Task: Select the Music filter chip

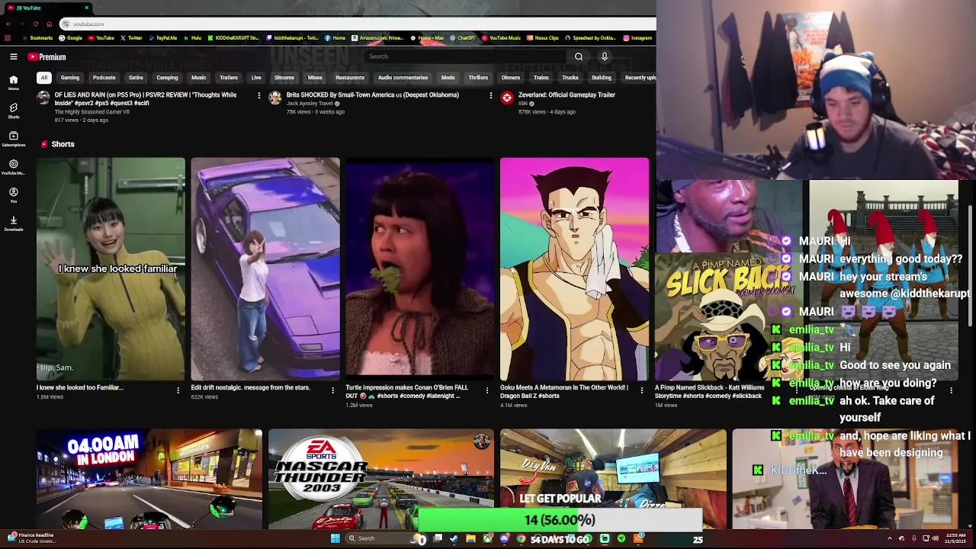Action: tap(198, 77)
